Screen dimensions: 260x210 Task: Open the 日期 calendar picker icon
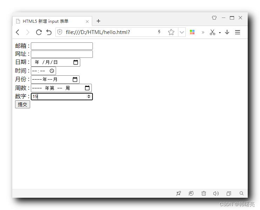(76, 62)
